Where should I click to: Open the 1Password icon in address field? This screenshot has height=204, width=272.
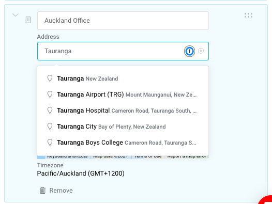[189, 51]
